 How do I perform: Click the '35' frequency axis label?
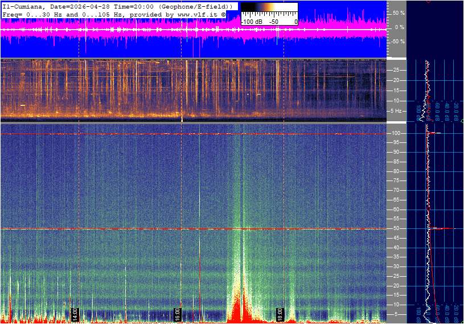(396, 257)
